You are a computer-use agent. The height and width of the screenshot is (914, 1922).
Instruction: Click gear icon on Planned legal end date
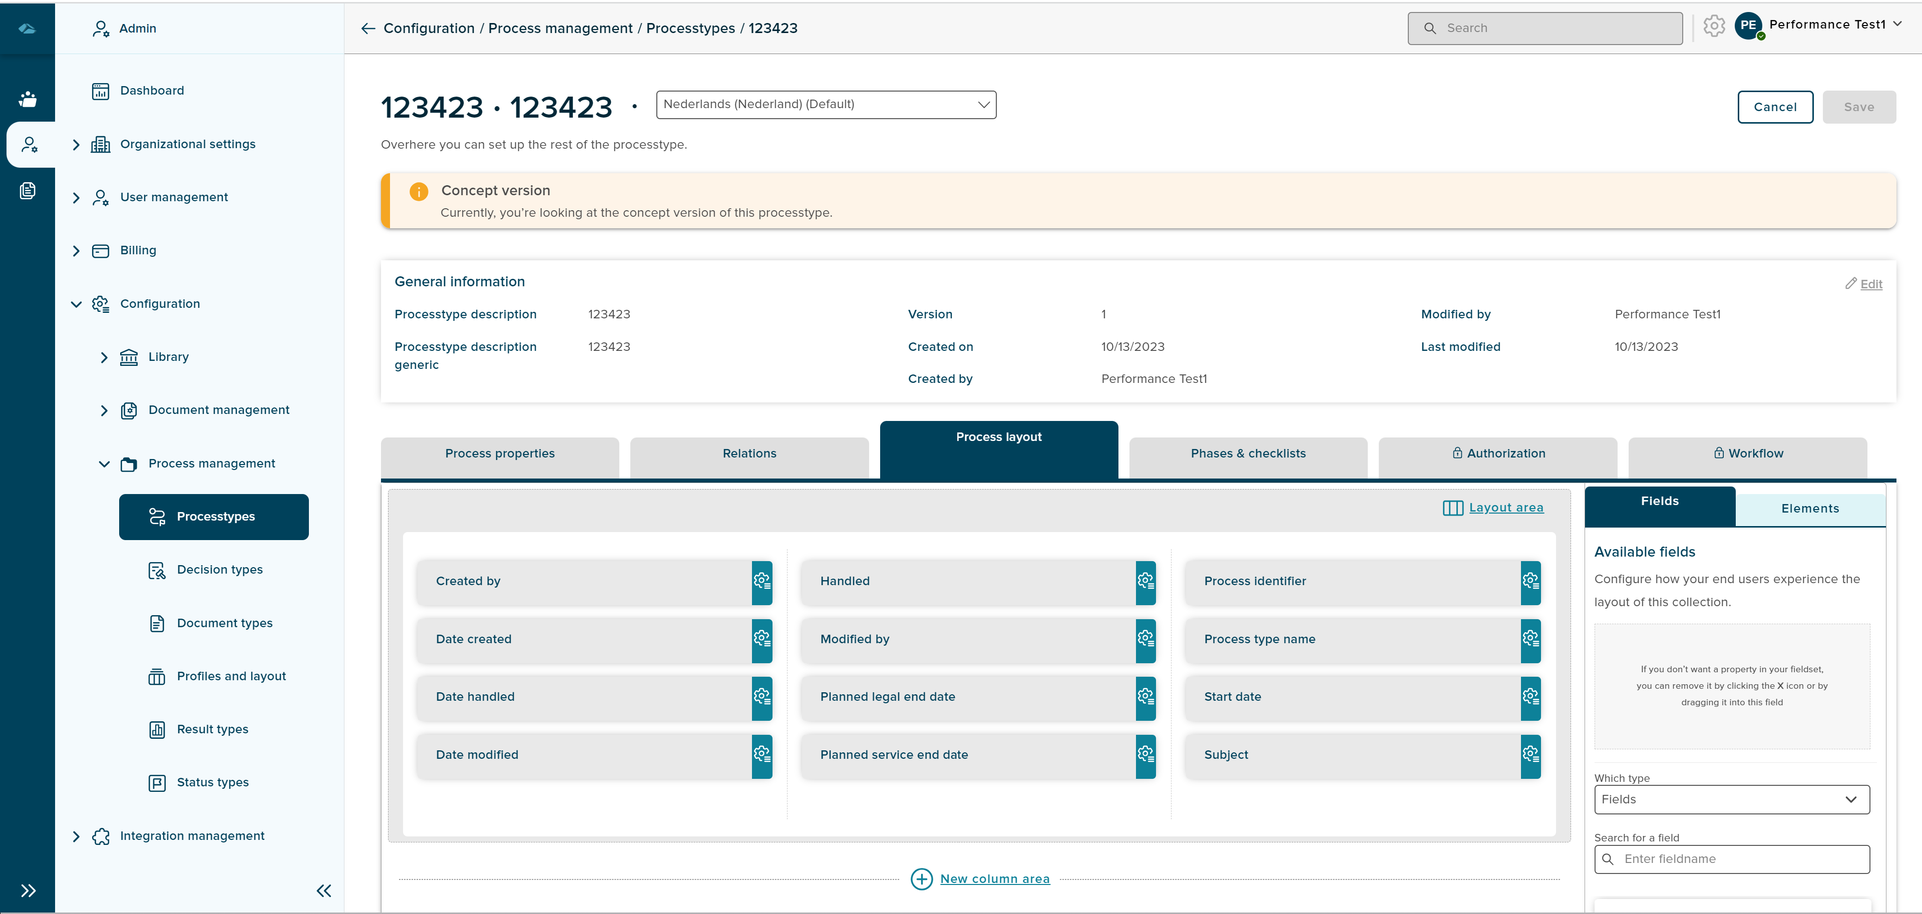click(x=1145, y=697)
